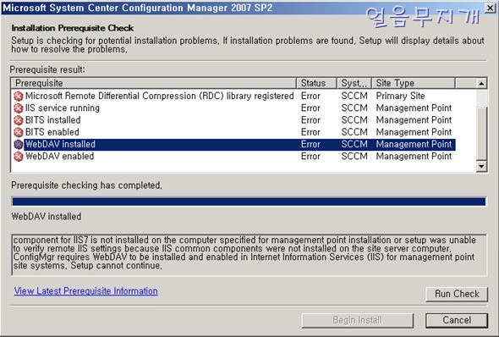The height and width of the screenshot is (337, 499).
Task: Click the error icon beside RDC library registered
Action: click(x=19, y=96)
